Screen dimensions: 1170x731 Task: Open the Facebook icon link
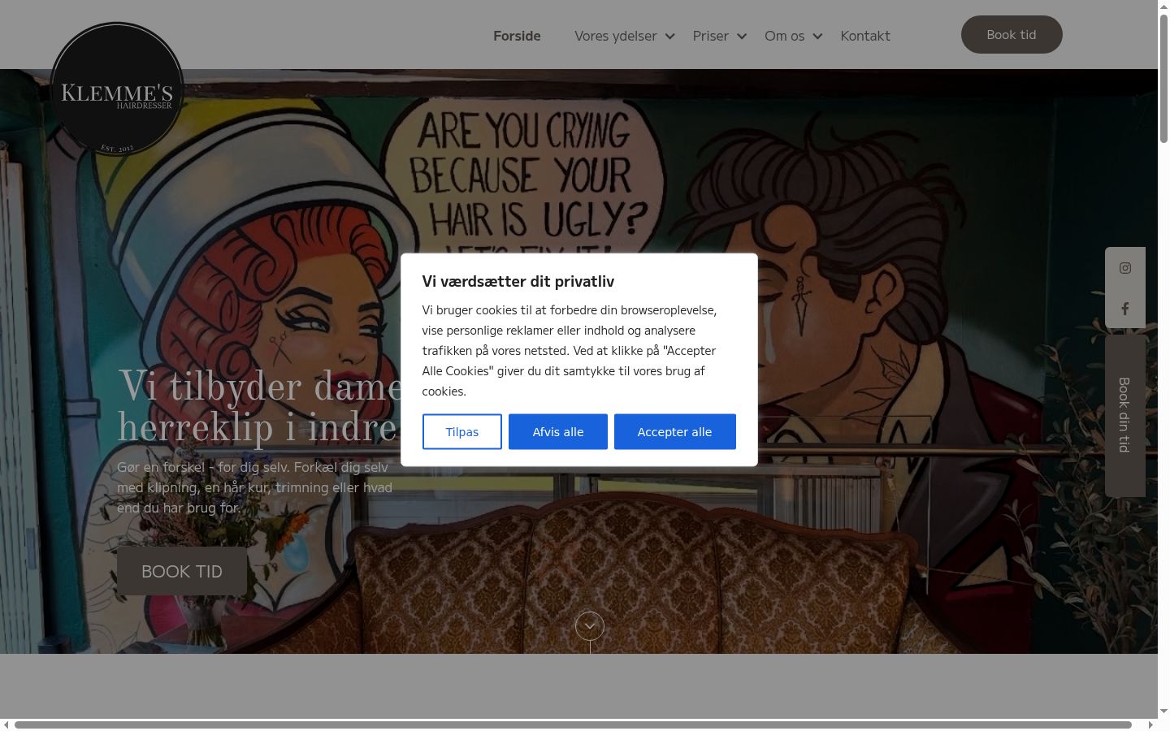[1124, 309]
